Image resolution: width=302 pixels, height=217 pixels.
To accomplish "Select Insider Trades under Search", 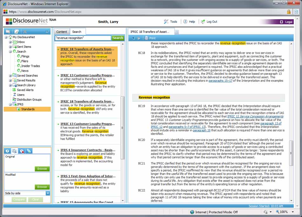I will [x=31, y=66].
